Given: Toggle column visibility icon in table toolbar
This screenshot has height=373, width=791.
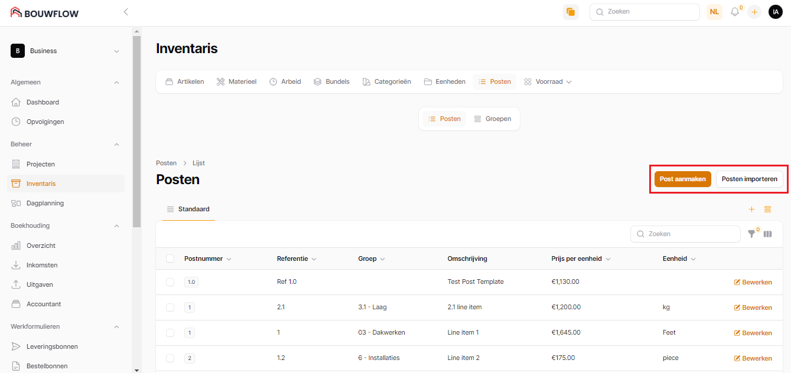Looking at the screenshot, I should (767, 234).
